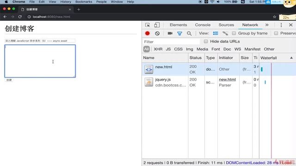Screen dimensions: 296x166
Task: Open the People menu
Action: click(101, 2)
